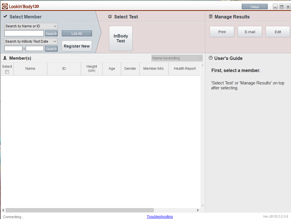Click the E-mail button
Viewport: 291px width, 219px height.
click(250, 32)
